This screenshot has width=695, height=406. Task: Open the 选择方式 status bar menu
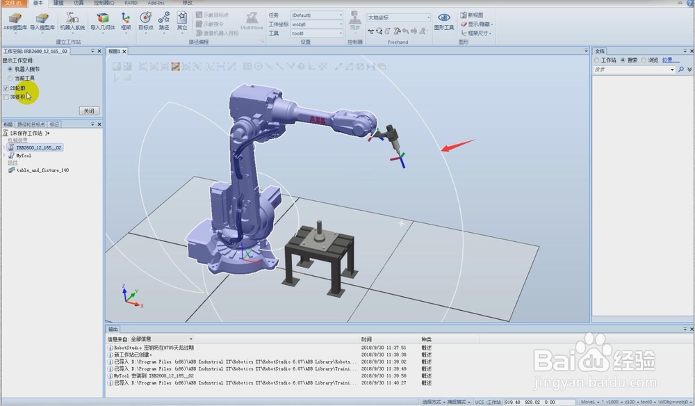(x=433, y=402)
